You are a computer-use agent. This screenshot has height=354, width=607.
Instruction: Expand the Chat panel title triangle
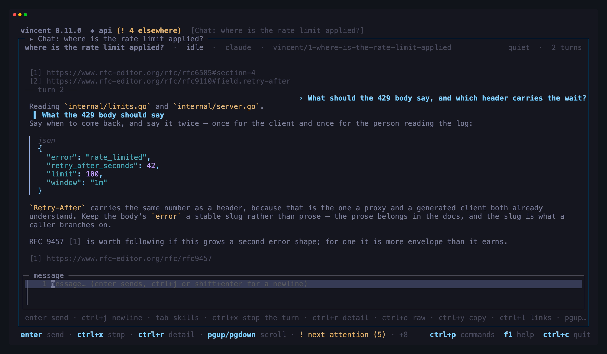[31, 39]
